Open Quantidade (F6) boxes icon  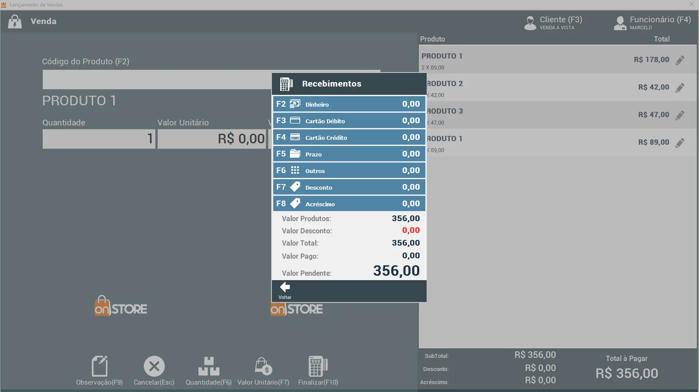pos(209,366)
